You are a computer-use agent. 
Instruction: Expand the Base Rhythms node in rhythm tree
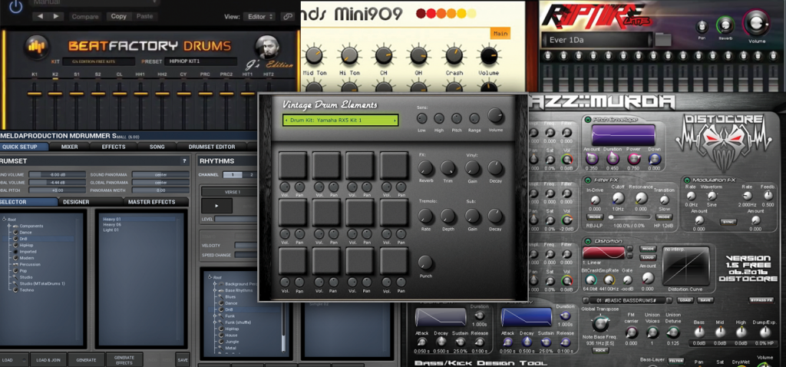(x=216, y=290)
